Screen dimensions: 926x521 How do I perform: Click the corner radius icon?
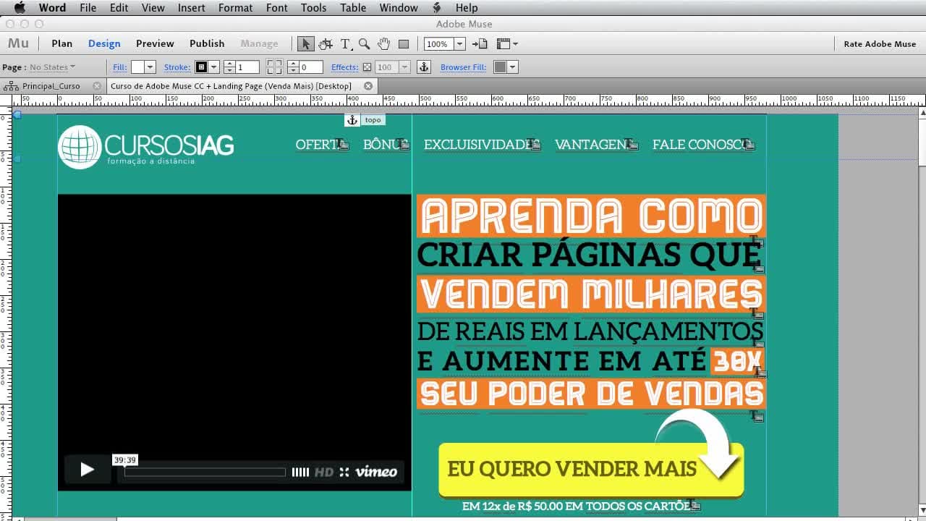pos(274,67)
